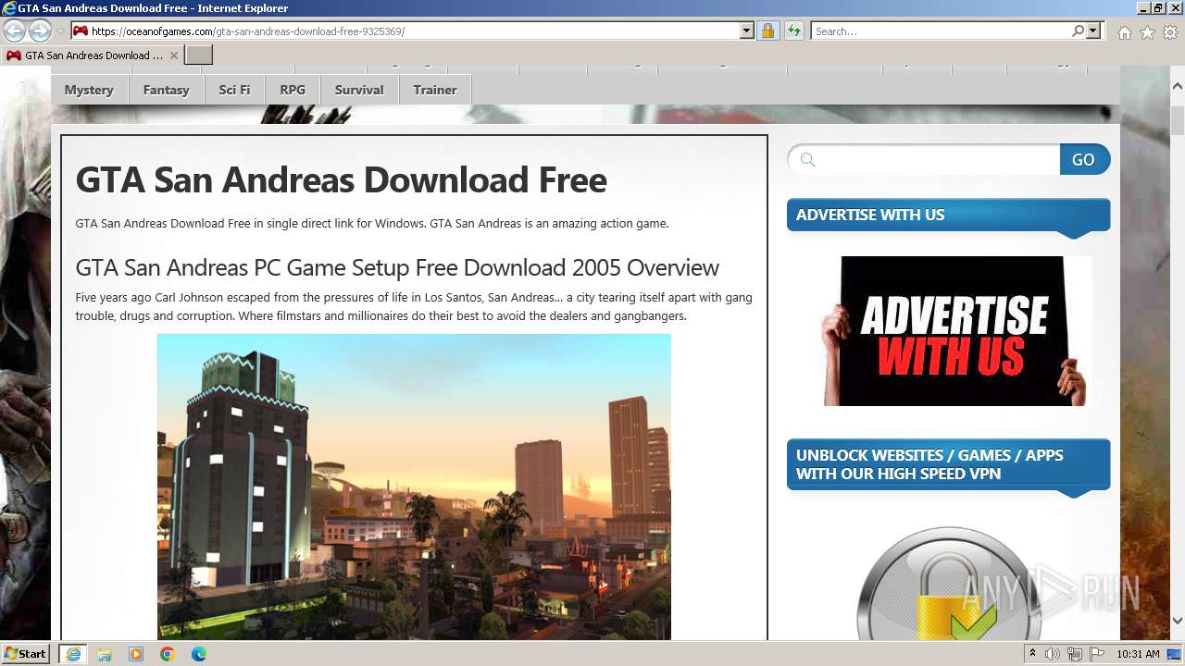
Task: Open Windows Media Player taskbar icon
Action: click(136, 654)
